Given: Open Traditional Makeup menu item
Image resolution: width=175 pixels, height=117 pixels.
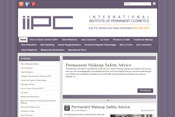Looking at the screenshot, I should coord(143,40).
